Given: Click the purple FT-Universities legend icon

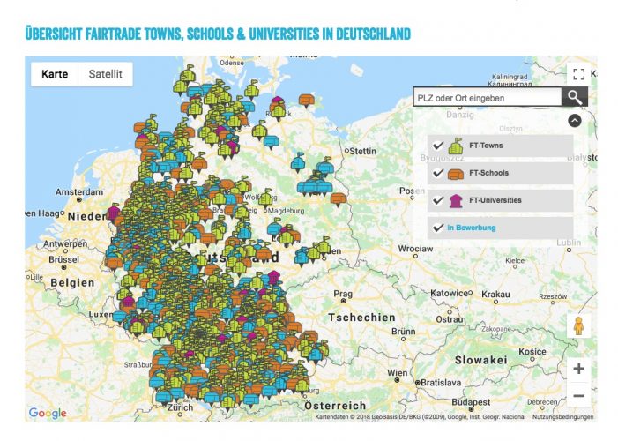Looking at the screenshot, I should click(x=456, y=201).
